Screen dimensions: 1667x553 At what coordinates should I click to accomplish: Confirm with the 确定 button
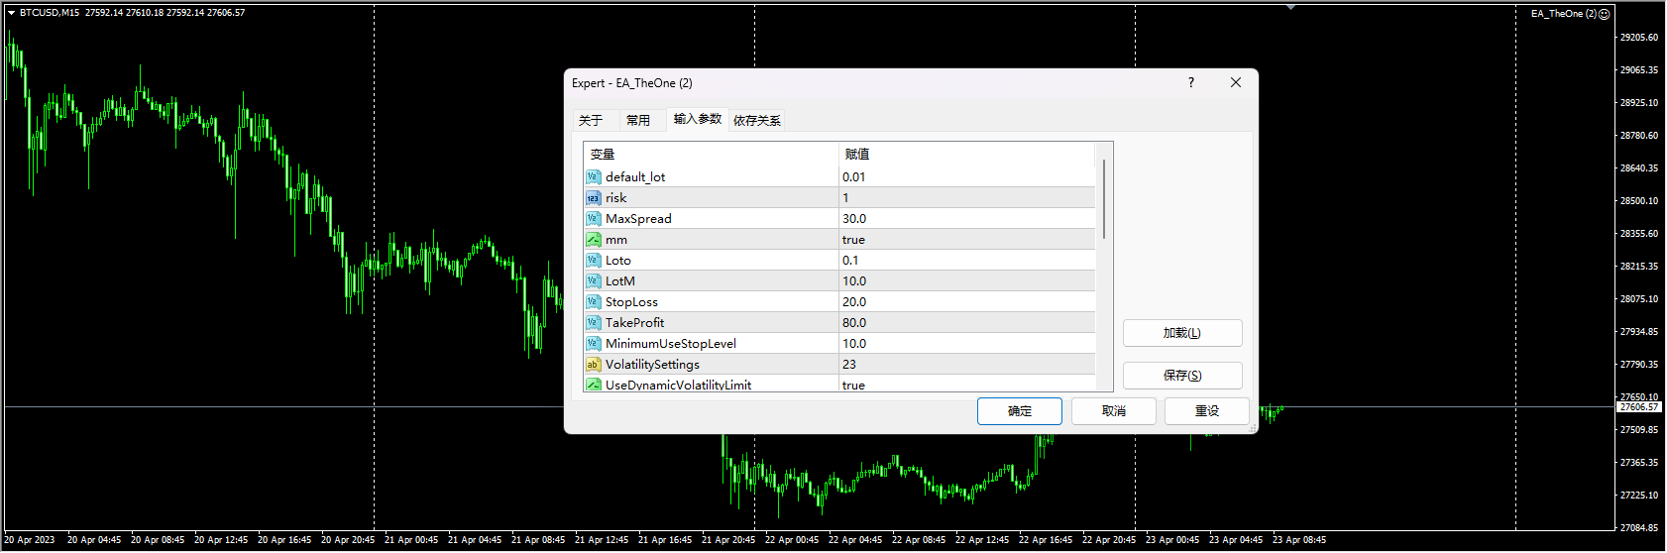[1020, 411]
